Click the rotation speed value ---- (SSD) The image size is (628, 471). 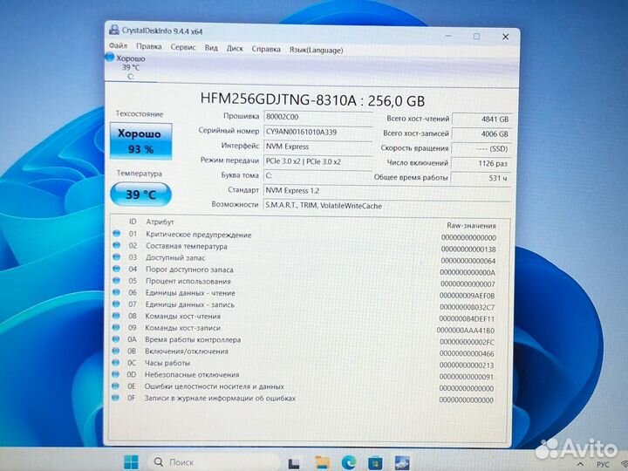[481, 148]
